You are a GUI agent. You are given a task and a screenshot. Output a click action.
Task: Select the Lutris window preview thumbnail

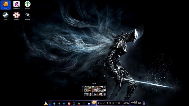point(94,91)
